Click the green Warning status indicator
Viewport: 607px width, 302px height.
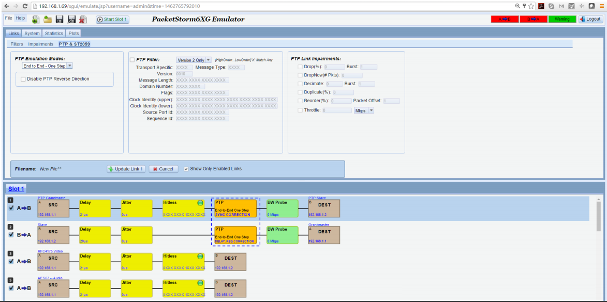[x=562, y=19]
